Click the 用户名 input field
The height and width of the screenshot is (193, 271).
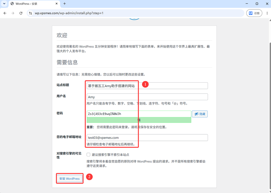point(147,97)
